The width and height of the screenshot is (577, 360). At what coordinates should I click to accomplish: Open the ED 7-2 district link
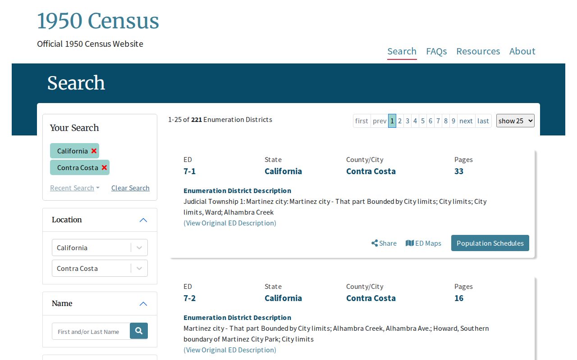click(x=190, y=298)
